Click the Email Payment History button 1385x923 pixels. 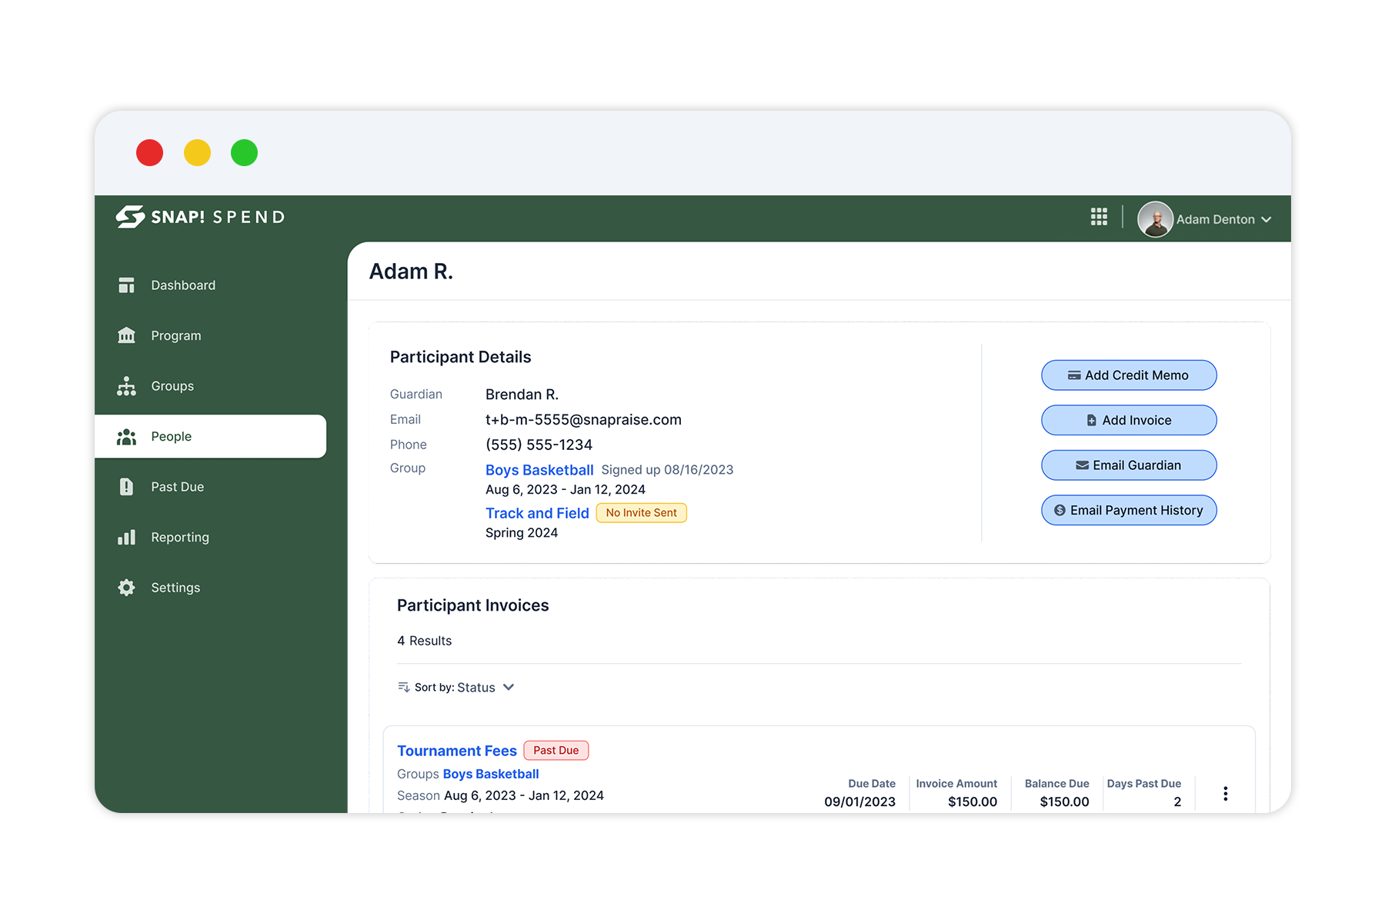click(1129, 510)
